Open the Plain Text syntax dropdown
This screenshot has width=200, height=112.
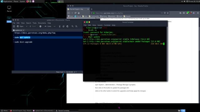click(x=60, y=72)
